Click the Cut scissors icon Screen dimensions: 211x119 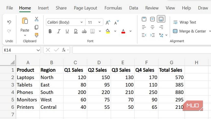[37, 19]
